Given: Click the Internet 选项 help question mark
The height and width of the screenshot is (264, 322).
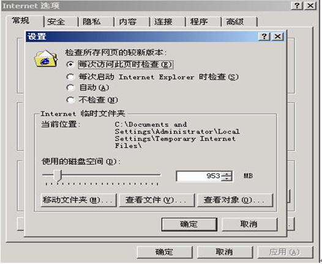Looking at the screenshot, I should click(x=297, y=6).
